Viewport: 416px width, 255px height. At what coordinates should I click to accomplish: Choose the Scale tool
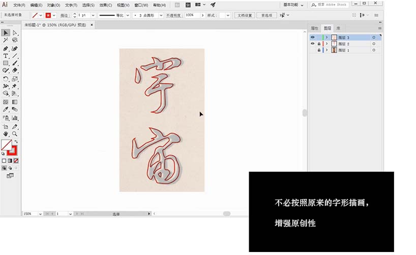coord(15,79)
